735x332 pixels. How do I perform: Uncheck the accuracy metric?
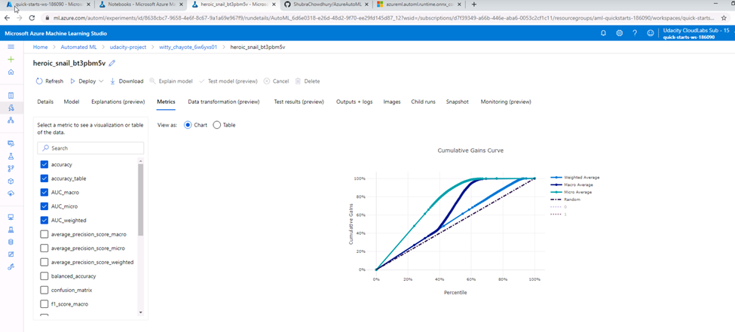click(44, 164)
